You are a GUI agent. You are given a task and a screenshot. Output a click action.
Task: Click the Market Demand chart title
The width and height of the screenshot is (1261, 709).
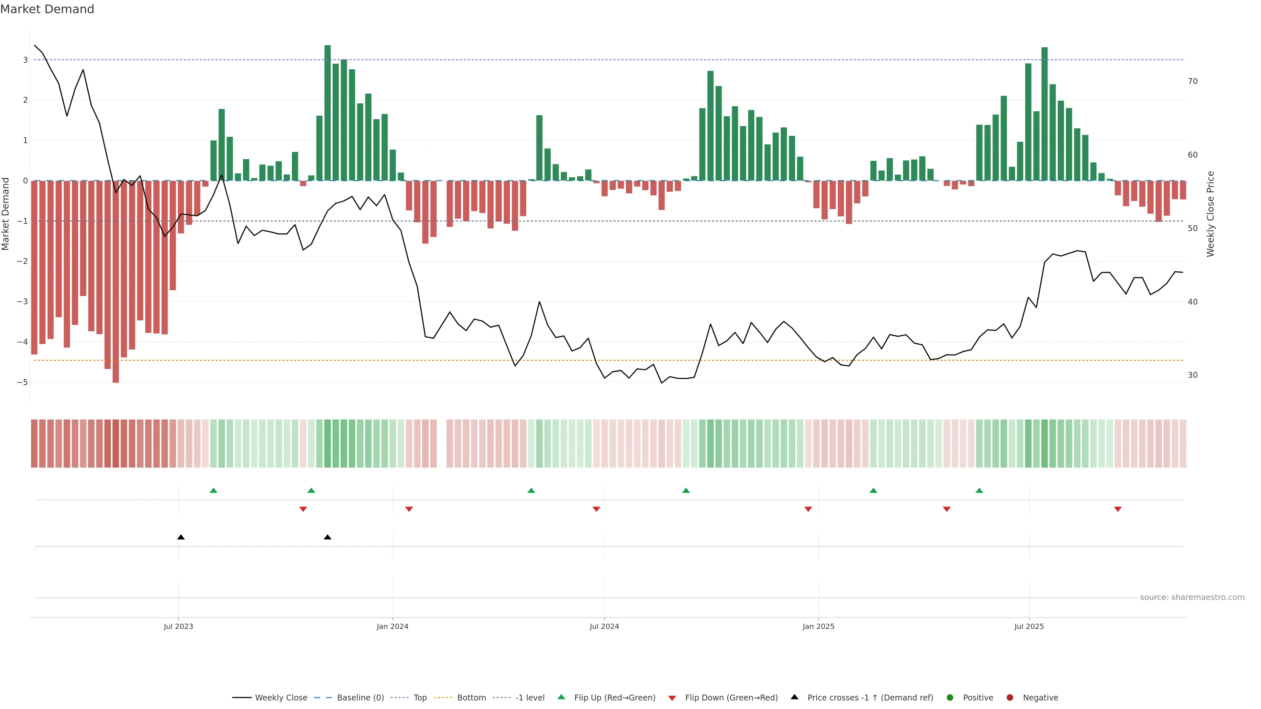47,9
